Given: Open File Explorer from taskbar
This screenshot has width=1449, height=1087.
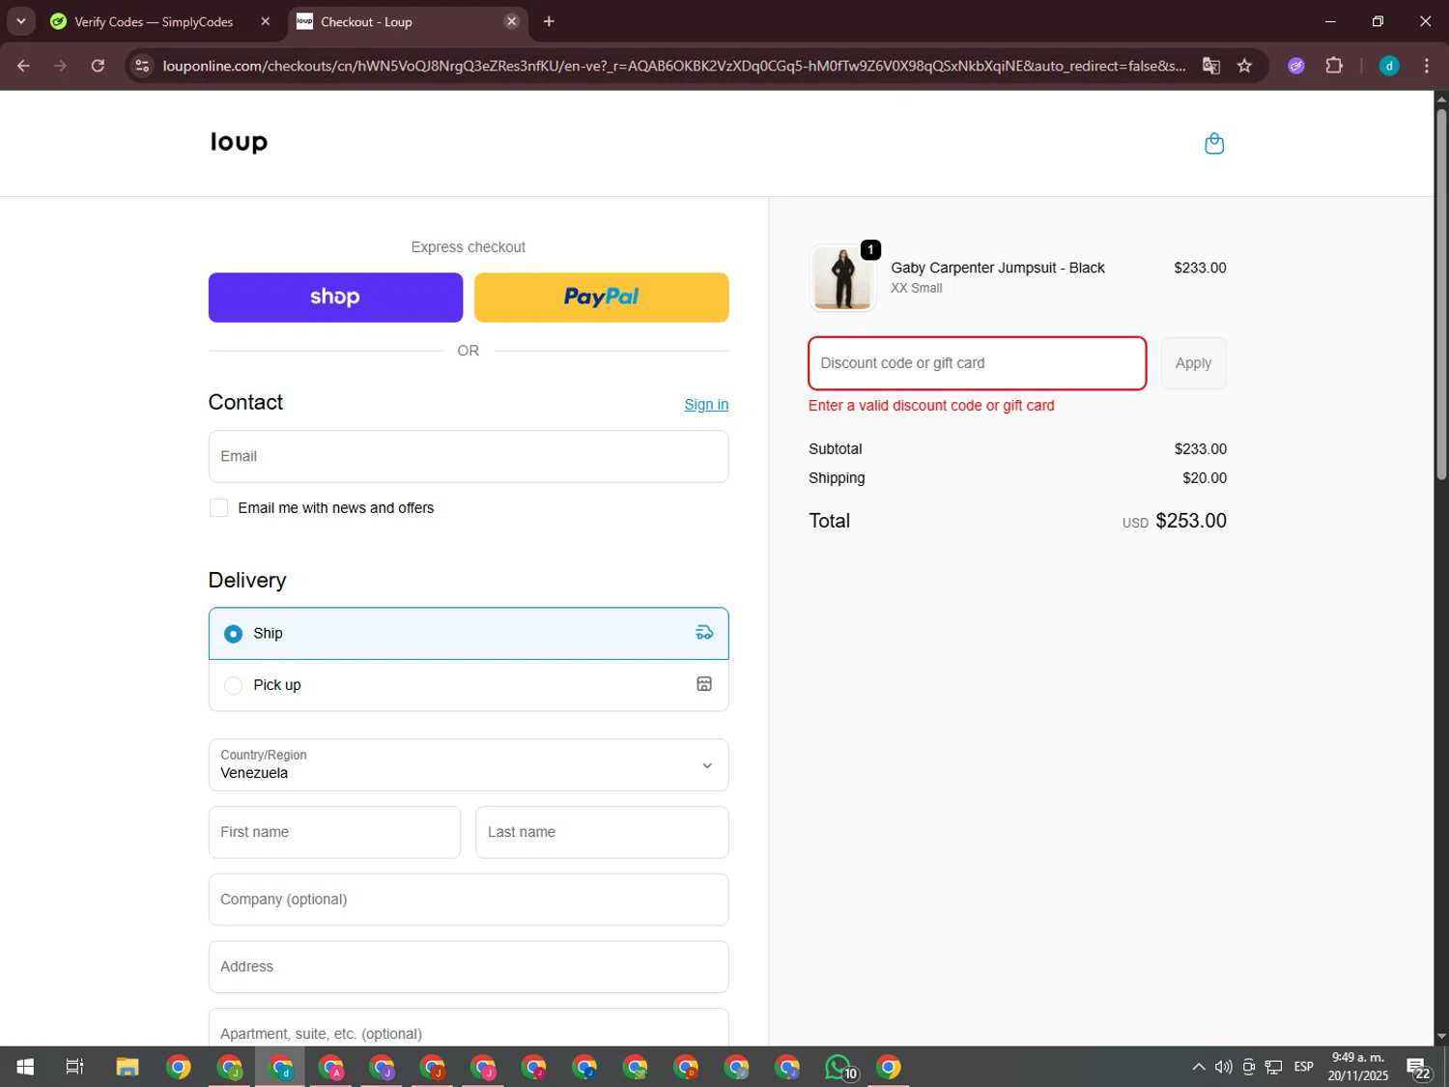Looking at the screenshot, I should pyautogui.click(x=128, y=1067).
